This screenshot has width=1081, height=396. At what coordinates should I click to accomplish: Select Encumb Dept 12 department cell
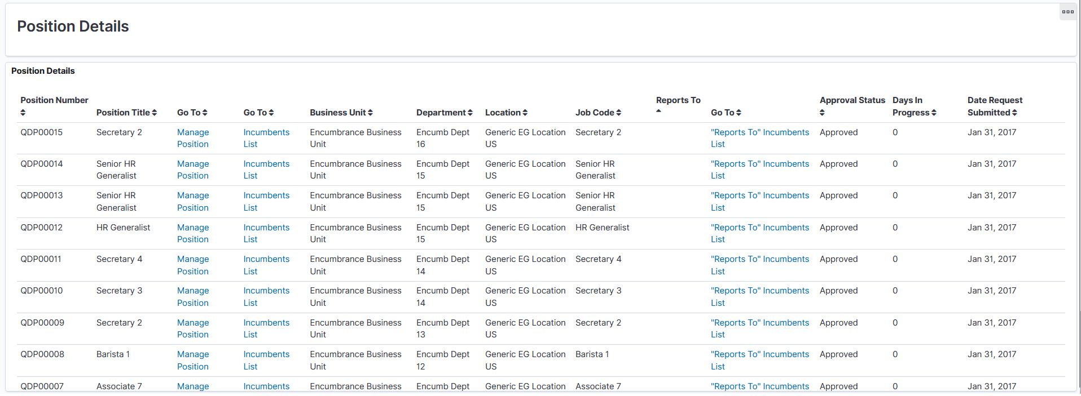pos(443,361)
